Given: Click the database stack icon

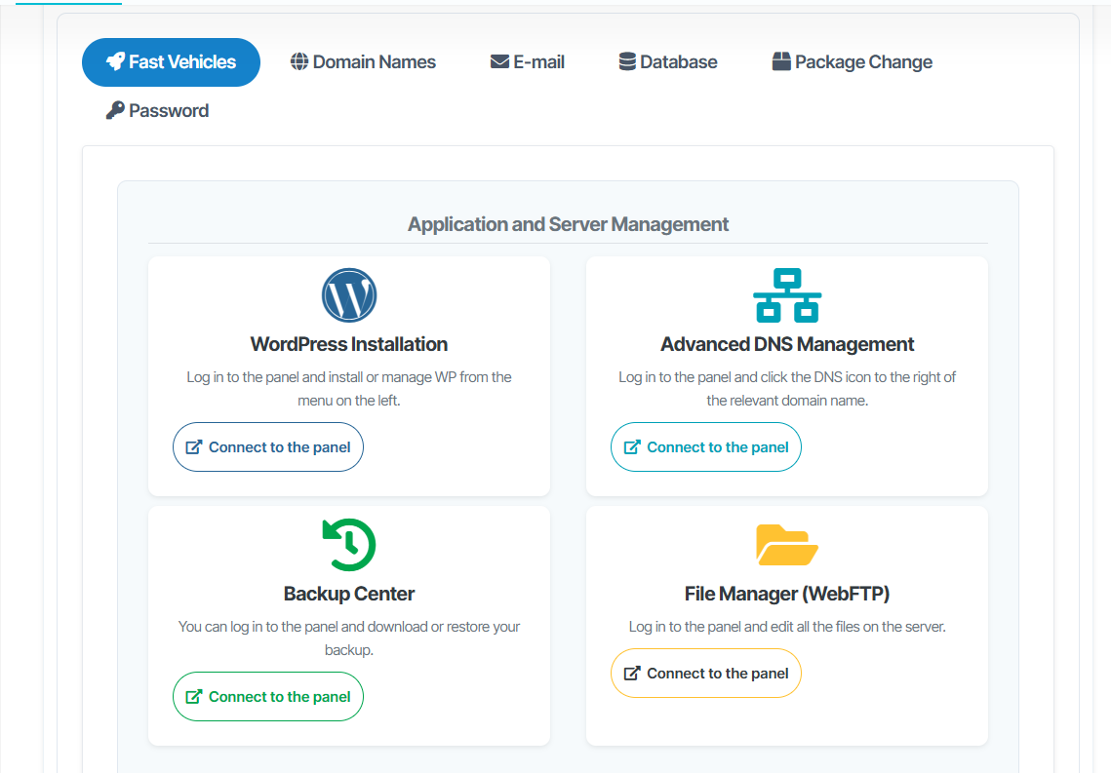Looking at the screenshot, I should (x=627, y=62).
